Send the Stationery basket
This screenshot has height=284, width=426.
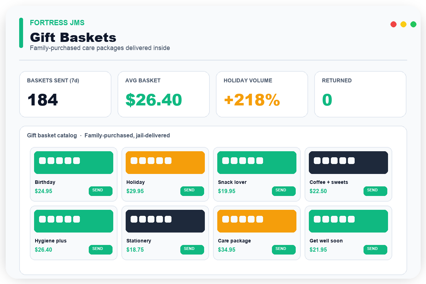tap(192, 250)
